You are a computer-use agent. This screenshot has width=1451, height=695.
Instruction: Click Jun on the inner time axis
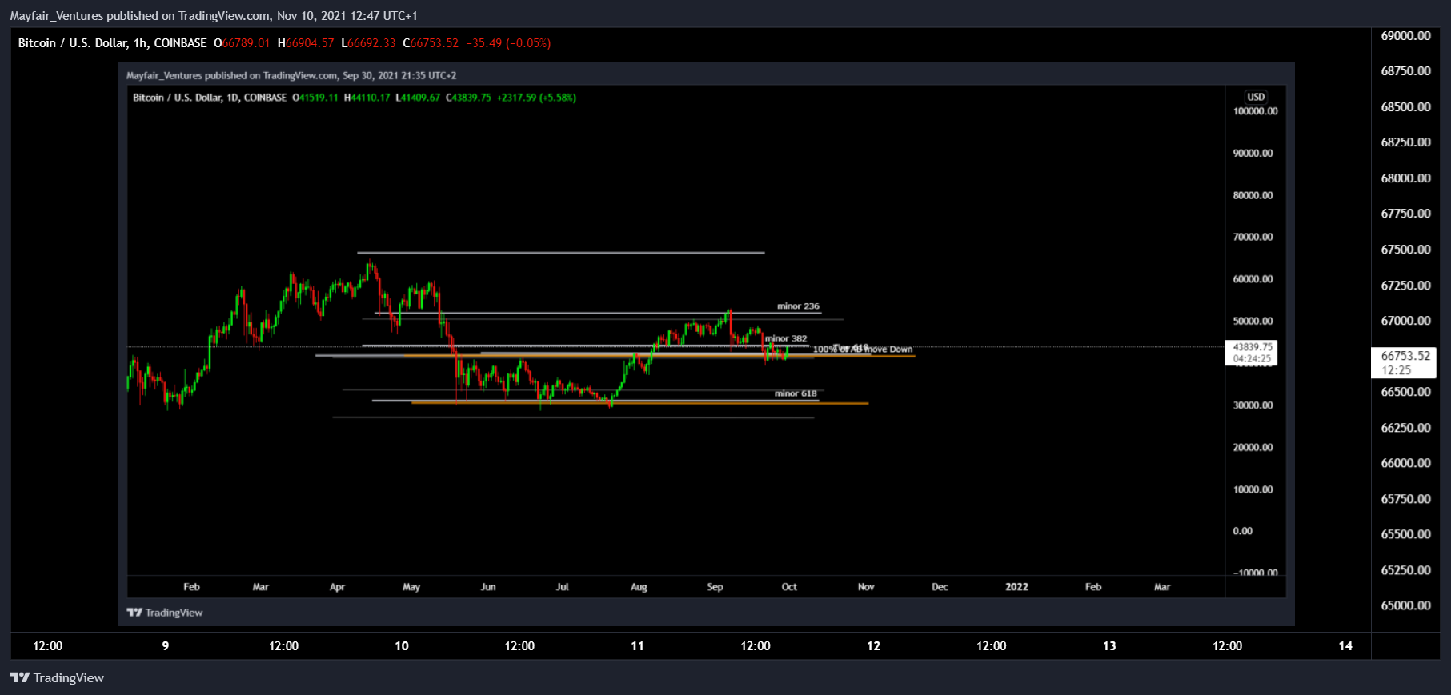(x=488, y=587)
